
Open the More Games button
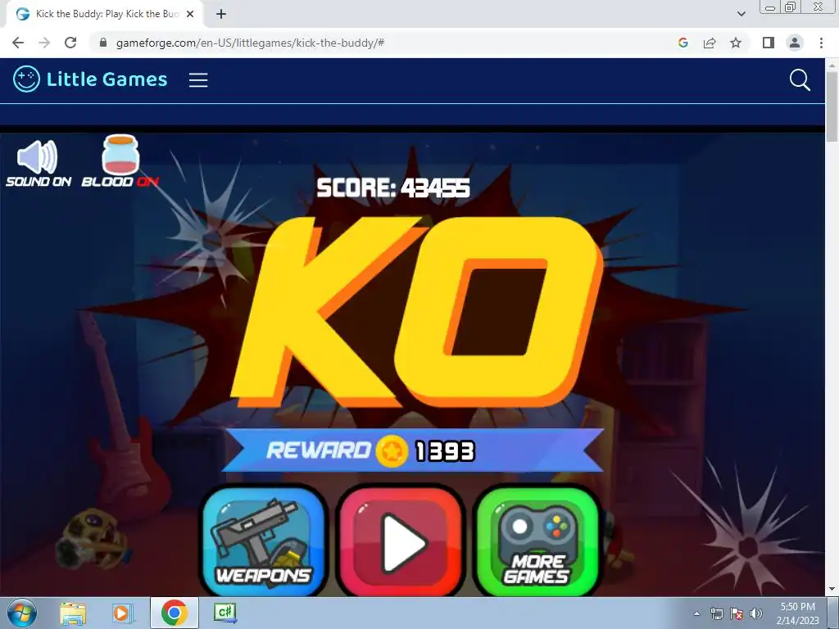537,541
